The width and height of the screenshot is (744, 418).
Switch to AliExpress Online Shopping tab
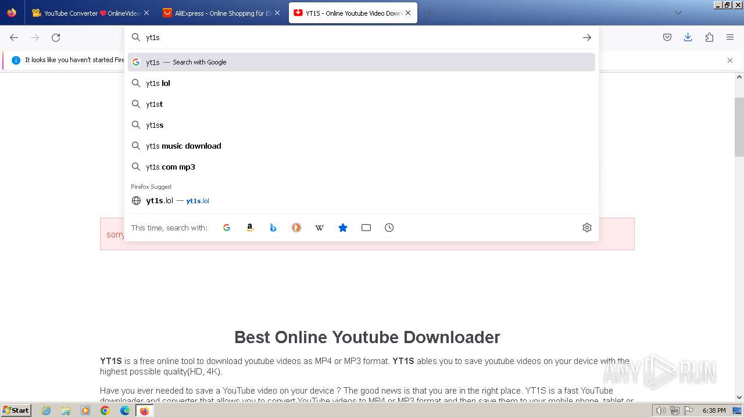221,13
